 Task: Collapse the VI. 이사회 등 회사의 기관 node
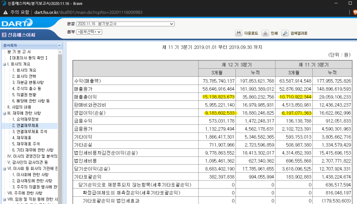4,169
